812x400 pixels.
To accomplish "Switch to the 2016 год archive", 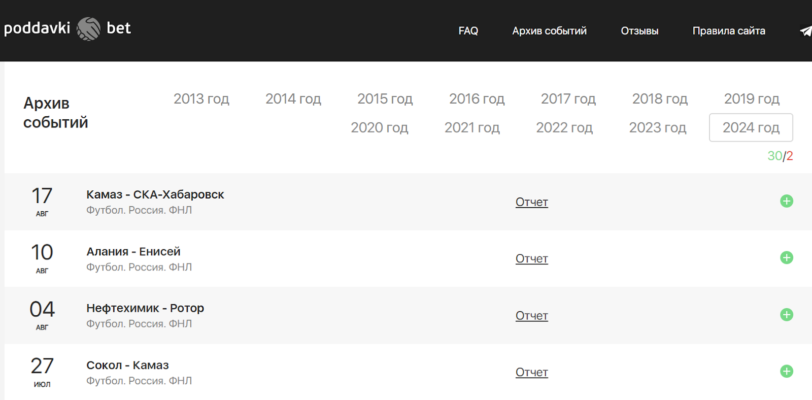I will tap(477, 99).
